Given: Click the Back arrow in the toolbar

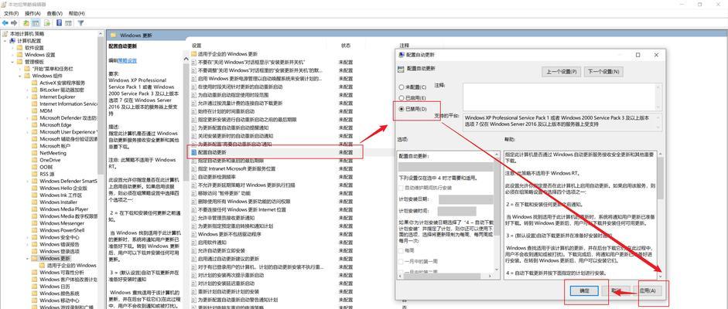Looking at the screenshot, I should click(5, 22).
